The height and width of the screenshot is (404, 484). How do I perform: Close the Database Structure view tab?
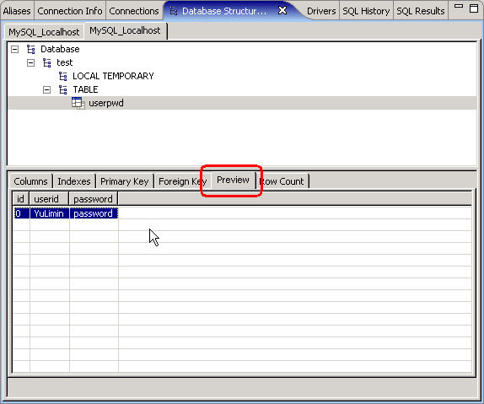(282, 10)
